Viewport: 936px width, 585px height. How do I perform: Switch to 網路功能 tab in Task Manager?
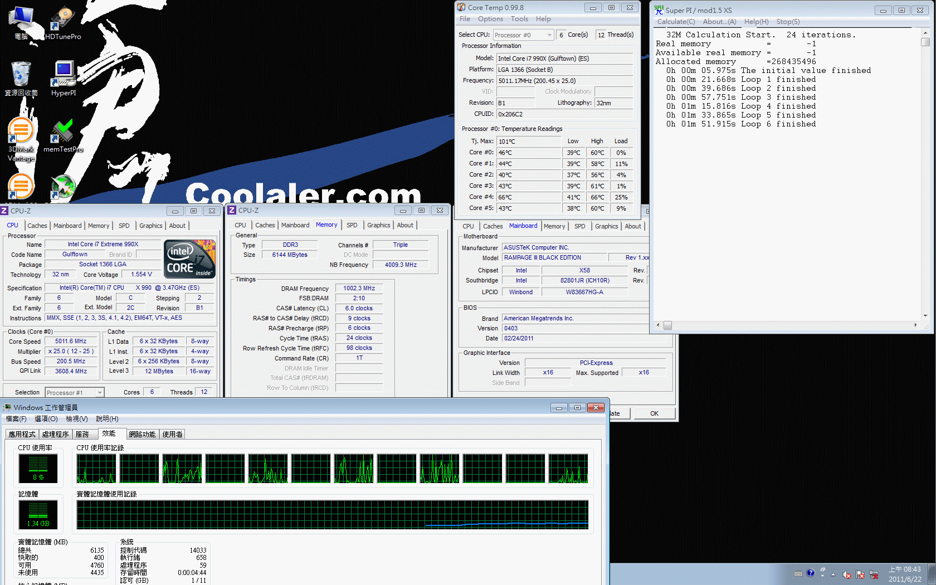142,434
